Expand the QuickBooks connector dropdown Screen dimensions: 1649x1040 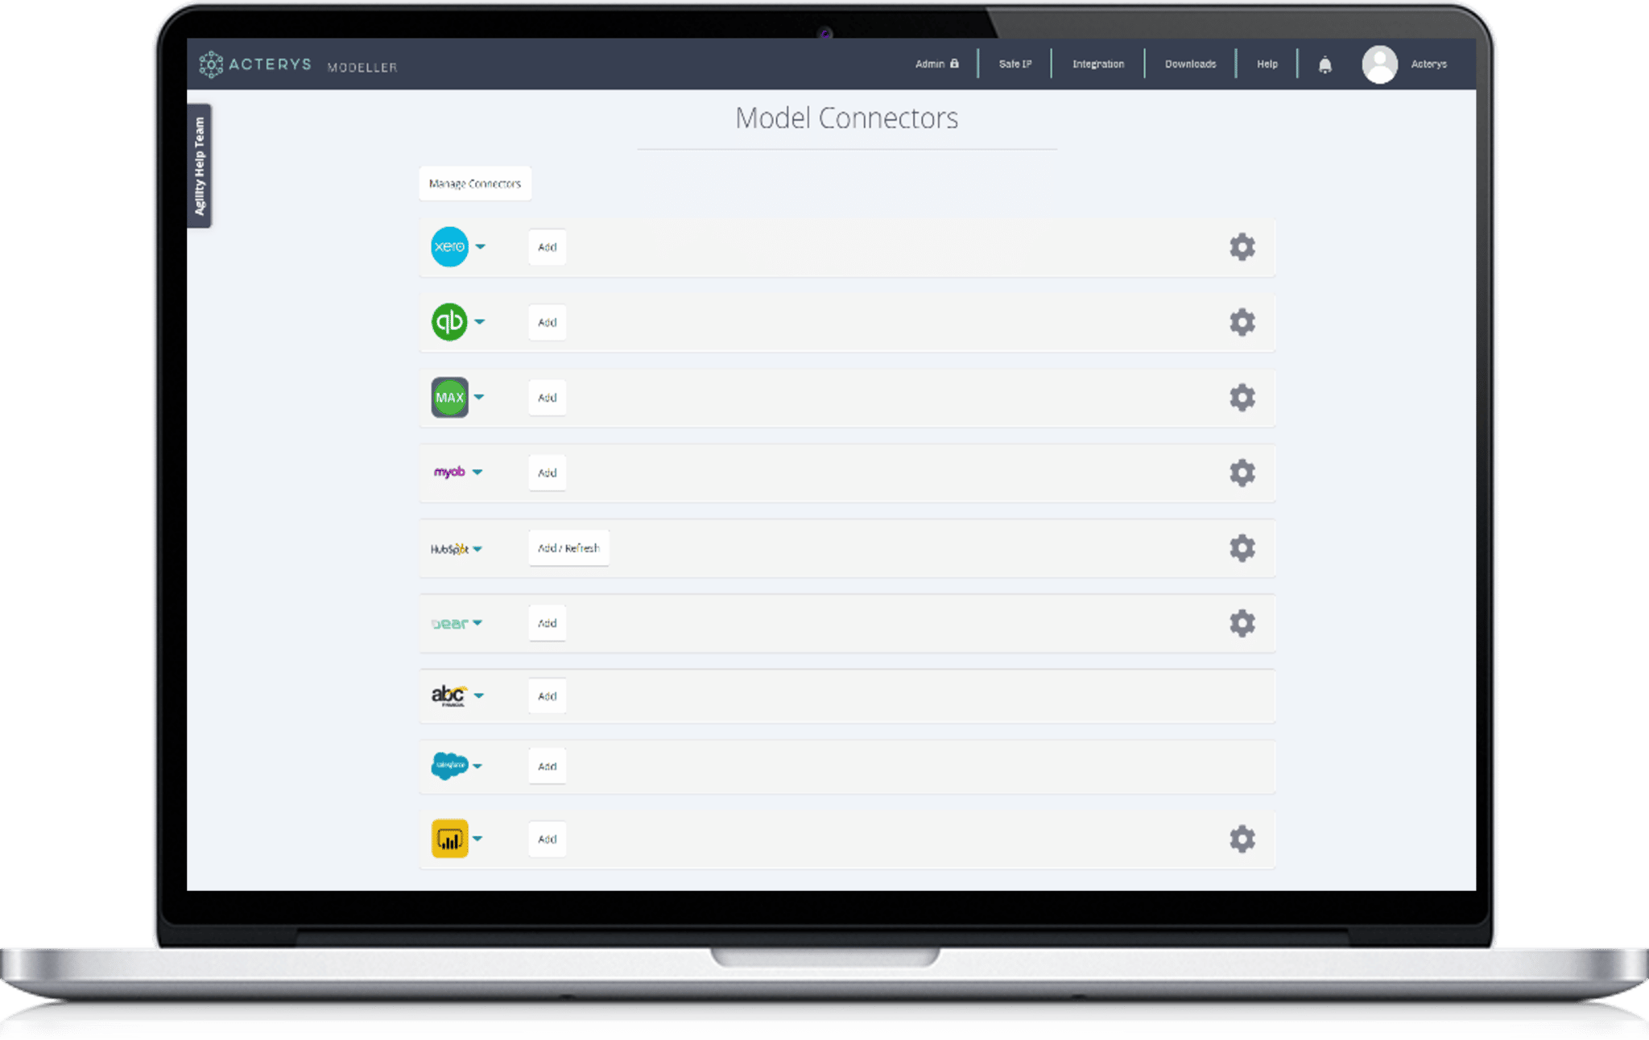point(481,322)
